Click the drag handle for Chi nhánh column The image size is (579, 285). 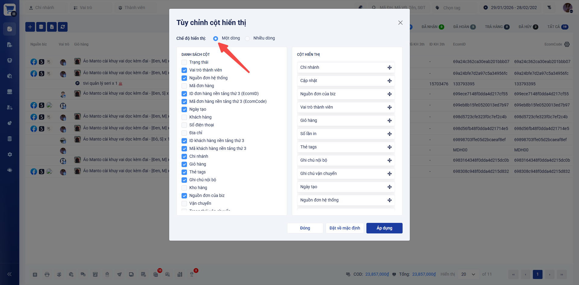coord(389,68)
